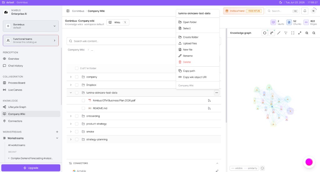This screenshot has height=172, width=320.
Task: Zoom out of the Knowledge graph
Action: pyautogui.click(x=314, y=33)
